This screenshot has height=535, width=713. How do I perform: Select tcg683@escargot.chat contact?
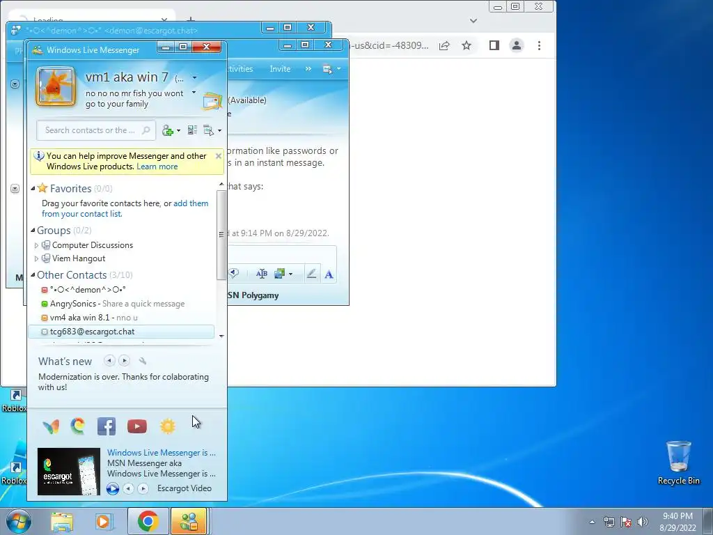(121, 332)
